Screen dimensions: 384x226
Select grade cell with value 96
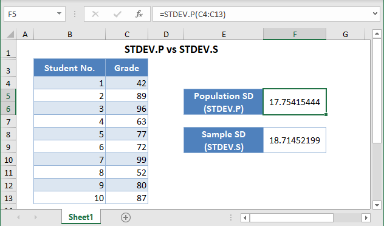(x=126, y=109)
